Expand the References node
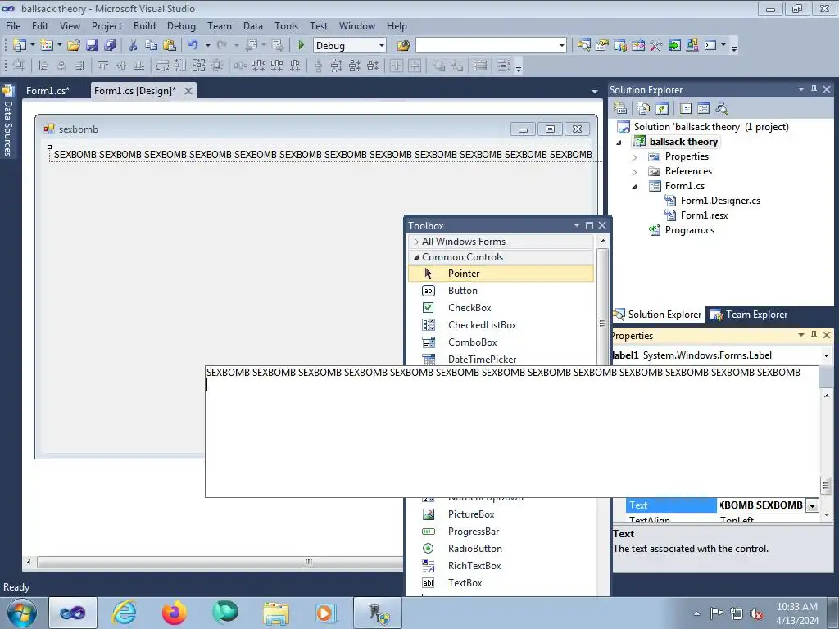 (x=635, y=172)
